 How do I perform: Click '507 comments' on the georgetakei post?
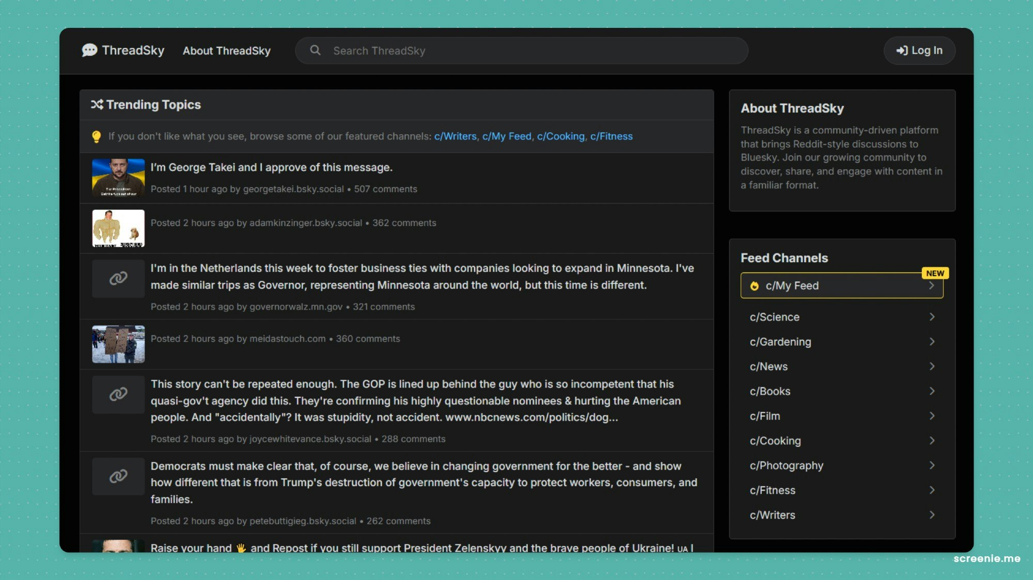tap(385, 189)
